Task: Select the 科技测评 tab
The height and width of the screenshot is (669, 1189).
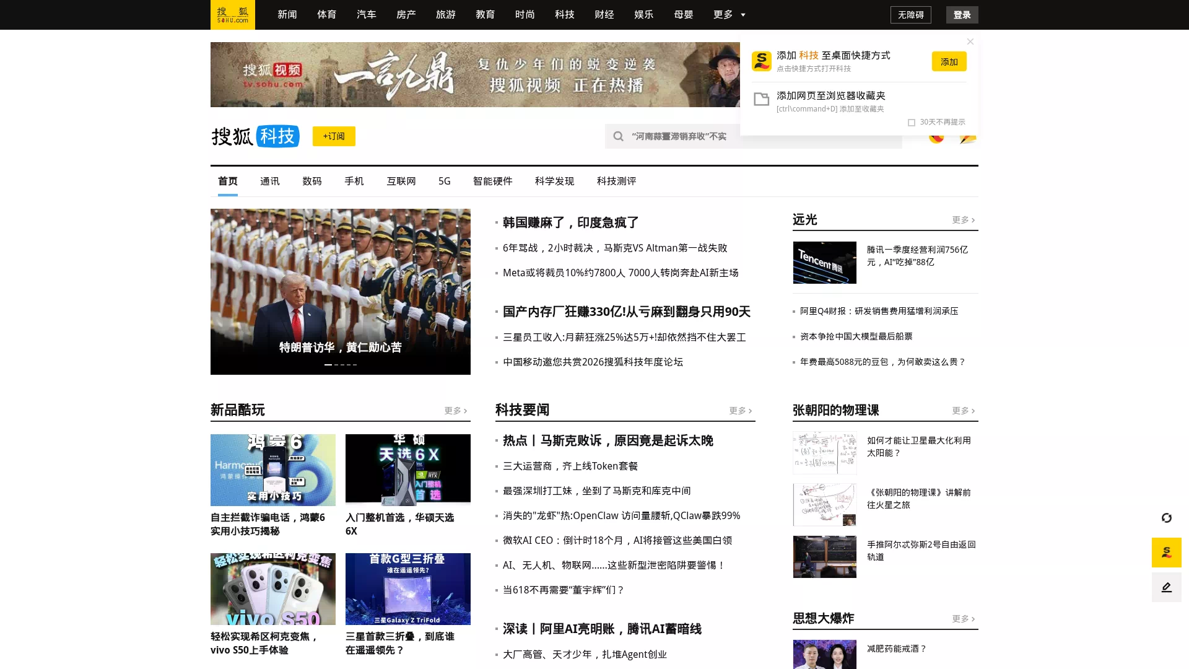Action: pos(617,181)
